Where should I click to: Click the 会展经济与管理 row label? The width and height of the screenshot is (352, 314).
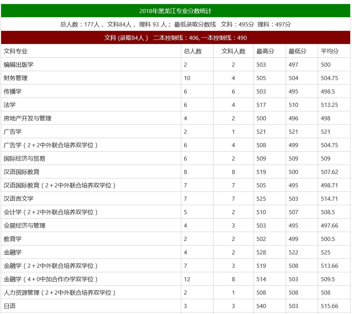[25, 225]
